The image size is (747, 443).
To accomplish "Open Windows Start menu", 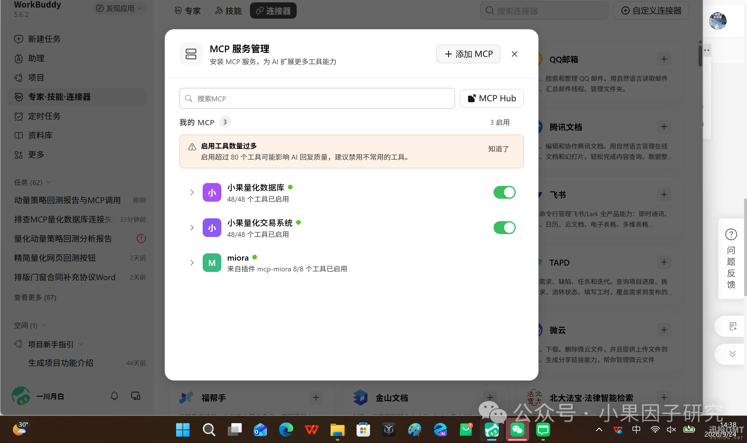I will pyautogui.click(x=183, y=430).
